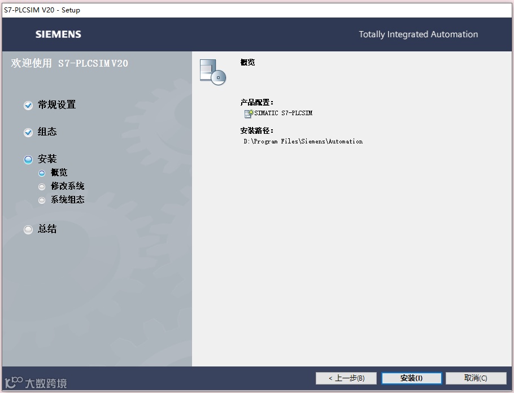Open the 概览 sub-step label
This screenshot has width=514, height=393.
click(x=59, y=172)
